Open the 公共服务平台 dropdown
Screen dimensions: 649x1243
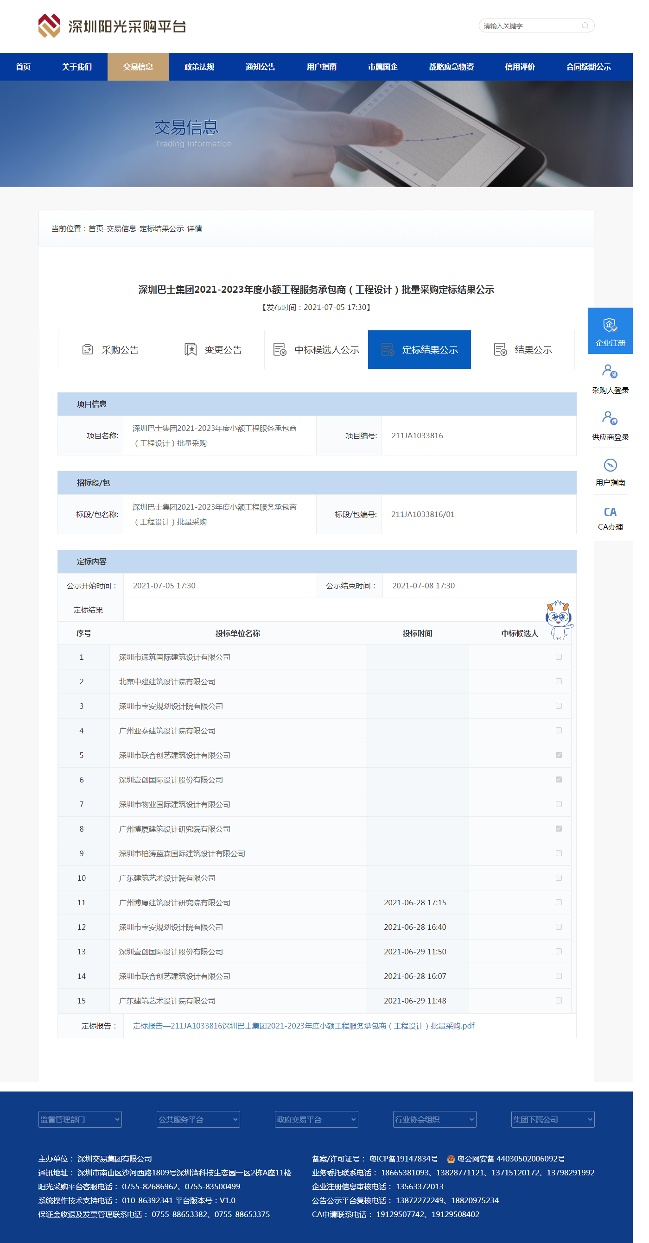coord(198,1119)
